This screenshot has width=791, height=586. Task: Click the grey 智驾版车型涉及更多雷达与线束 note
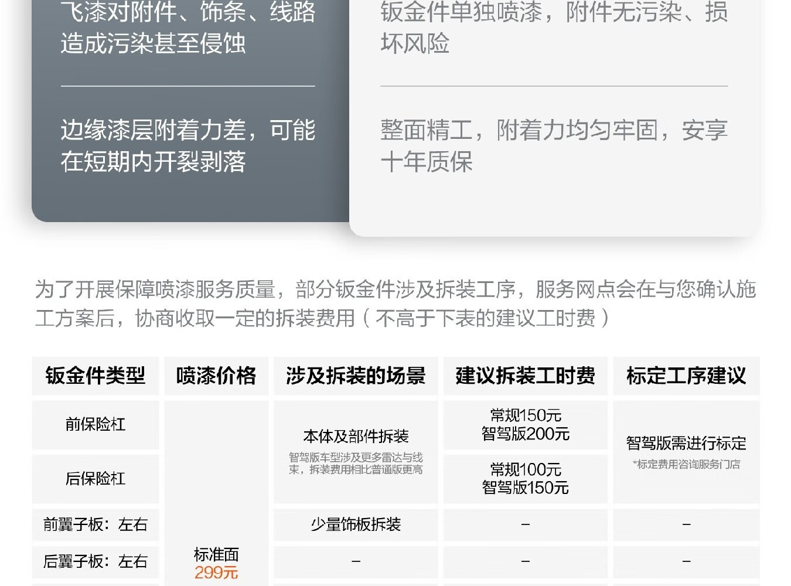(356, 464)
